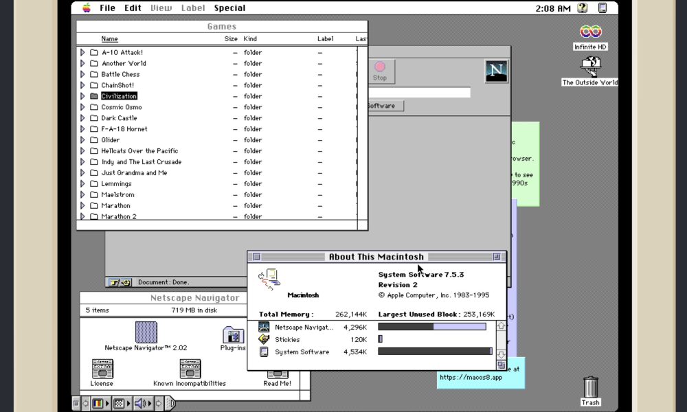Click the Netscape Navigator icon in memory list
Viewport: 687px width, 412px height.
264,327
